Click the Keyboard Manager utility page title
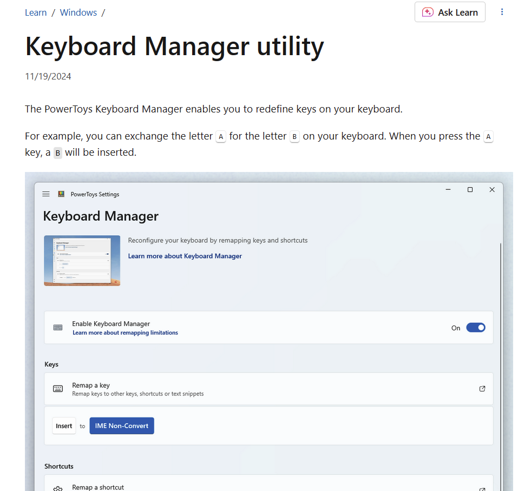The height and width of the screenshot is (491, 518). (175, 47)
